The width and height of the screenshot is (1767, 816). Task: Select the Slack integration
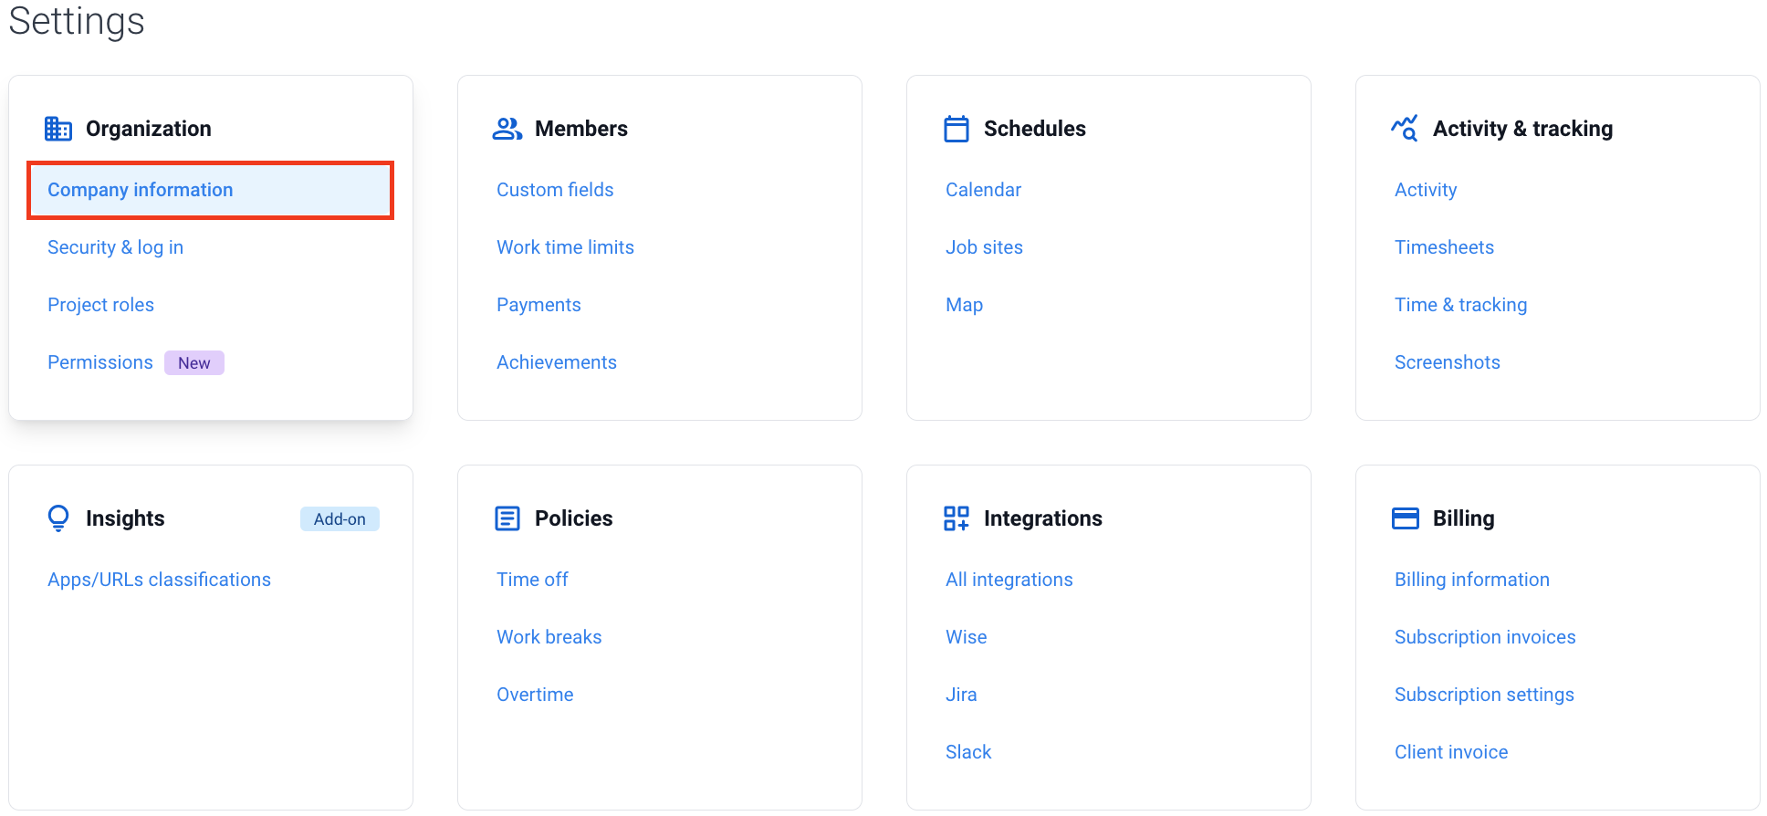pos(968,752)
